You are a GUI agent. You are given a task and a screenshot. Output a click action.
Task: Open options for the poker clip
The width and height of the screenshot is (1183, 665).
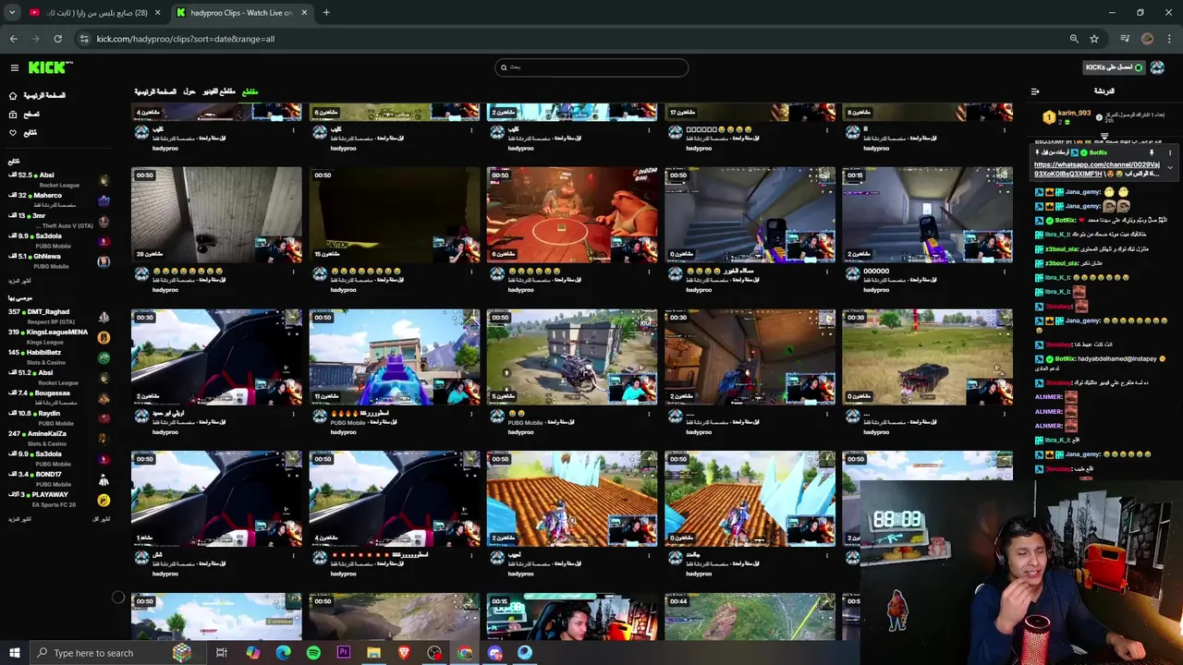(x=649, y=272)
